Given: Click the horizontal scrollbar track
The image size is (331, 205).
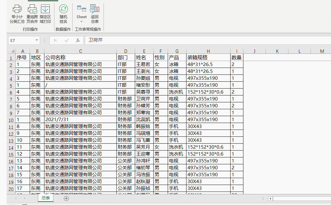Looking at the screenshot, I should tap(302, 198).
